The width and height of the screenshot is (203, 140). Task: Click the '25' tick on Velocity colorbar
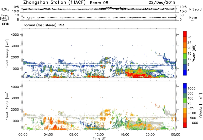pos(189,103)
